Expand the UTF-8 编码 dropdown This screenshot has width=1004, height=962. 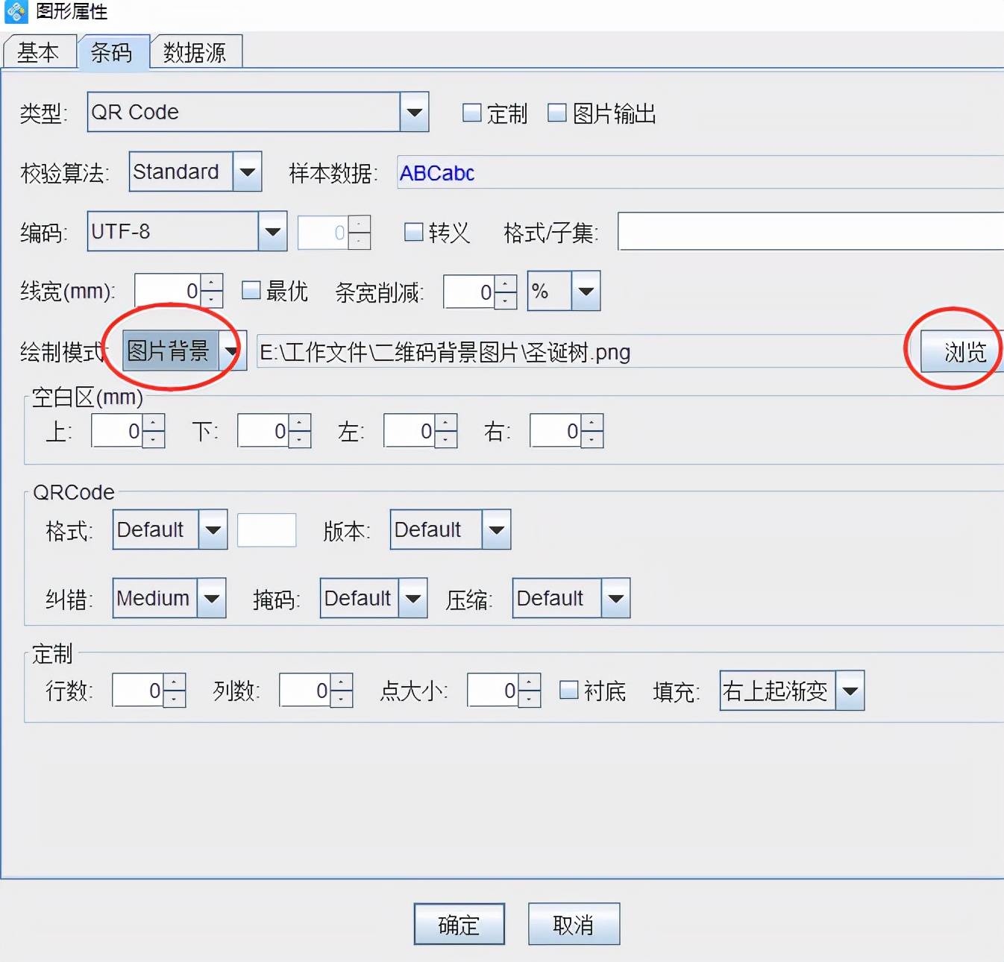tap(273, 232)
